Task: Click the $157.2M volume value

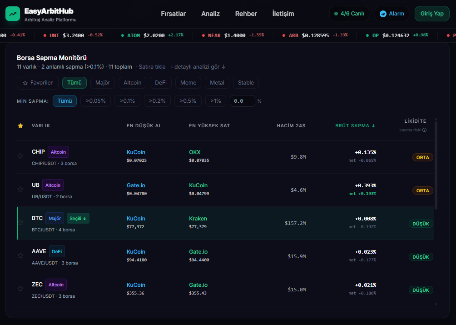Action: pos(295,223)
